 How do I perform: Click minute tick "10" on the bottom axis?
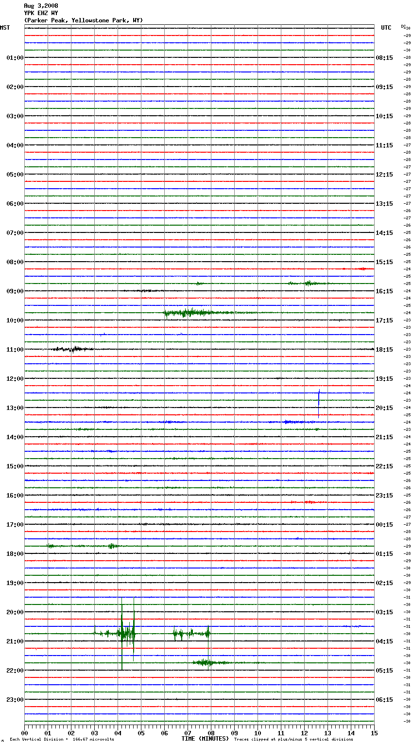coord(258,733)
